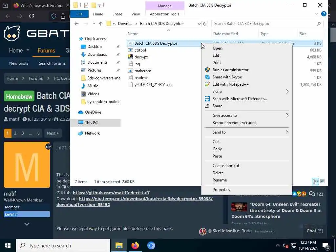The image size is (336, 252).
Task: Click the Windows Start button
Action: [8, 245]
